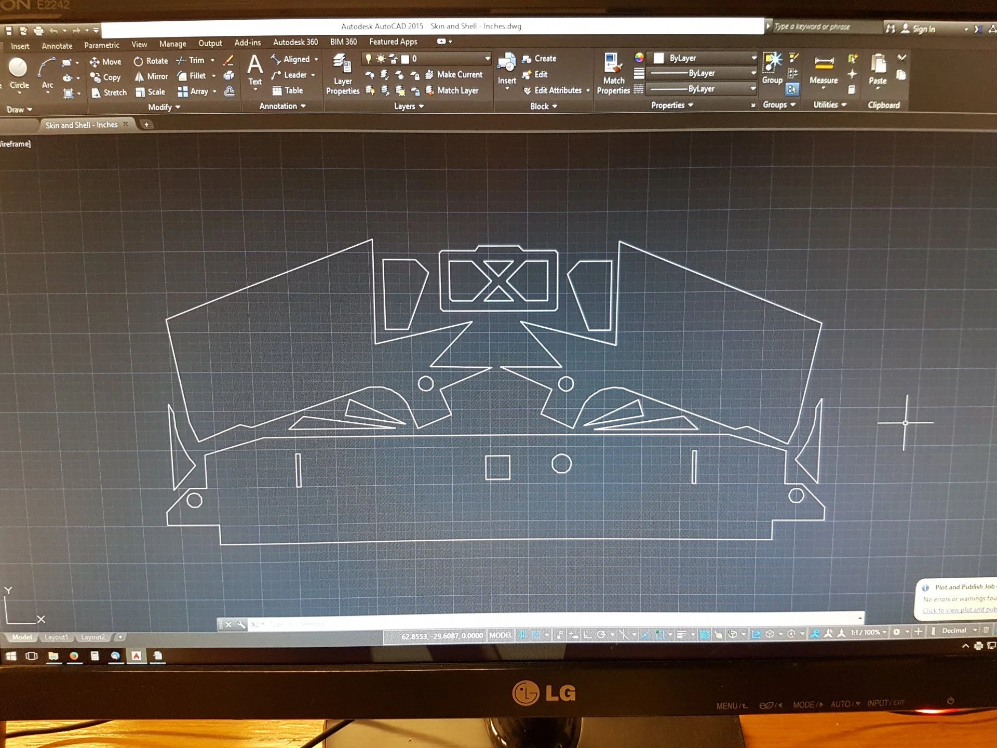This screenshot has height=748, width=997.
Task: Toggle MODEL space button in status bar
Action: (x=501, y=635)
